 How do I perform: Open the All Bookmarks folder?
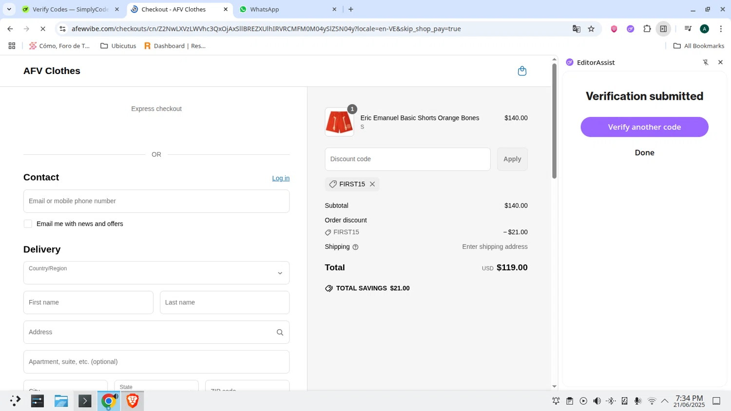[x=699, y=46]
